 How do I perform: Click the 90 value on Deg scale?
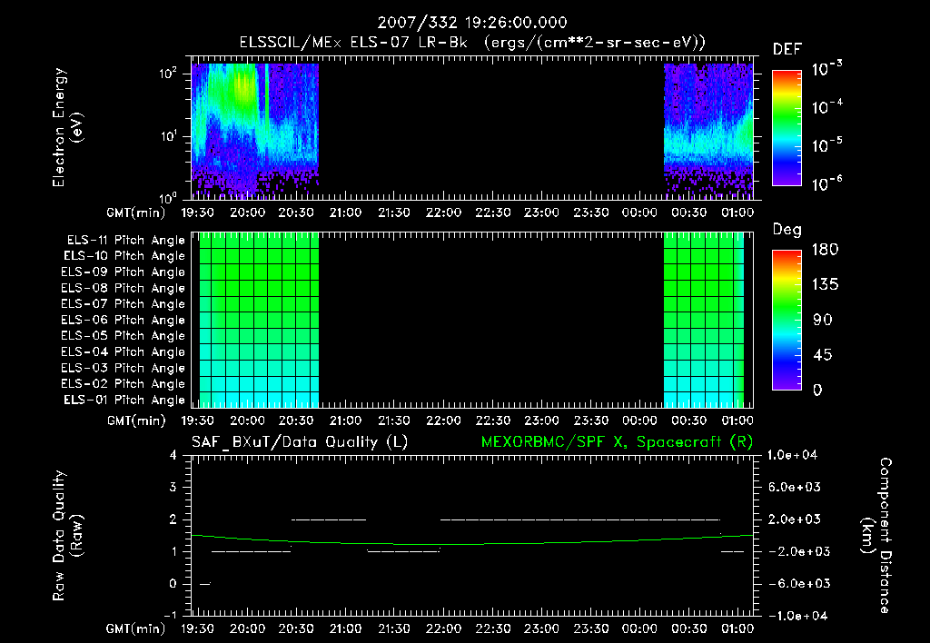pos(823,321)
